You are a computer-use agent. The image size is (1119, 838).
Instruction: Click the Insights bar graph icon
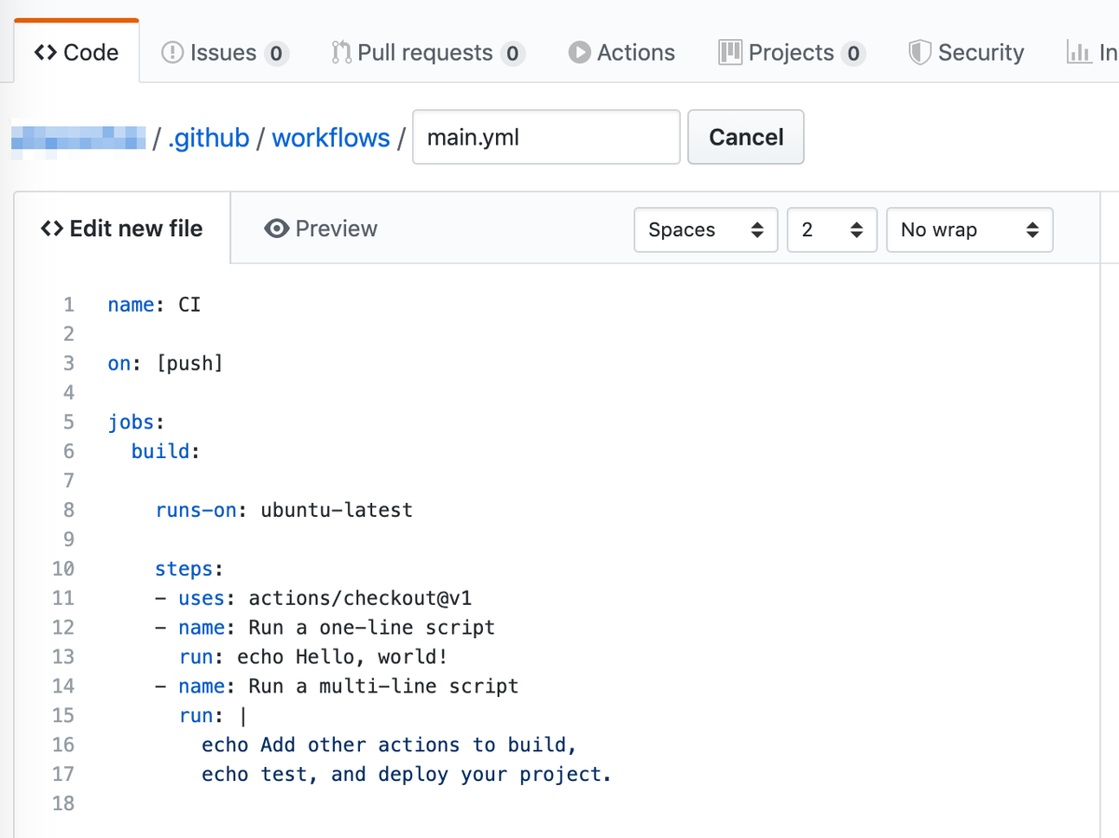(1079, 52)
